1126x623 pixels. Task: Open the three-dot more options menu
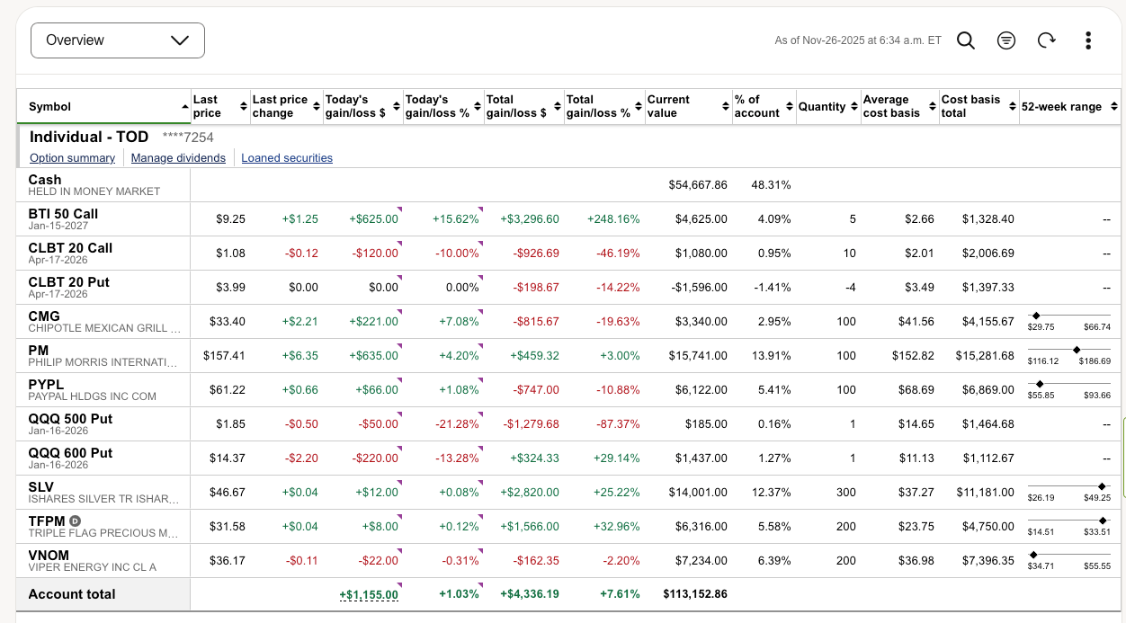tap(1088, 40)
